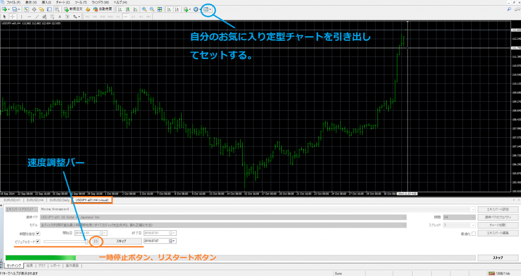521x276 pixels.
Task: Click the エキスパート設定 button
Action: [x=498, y=209]
